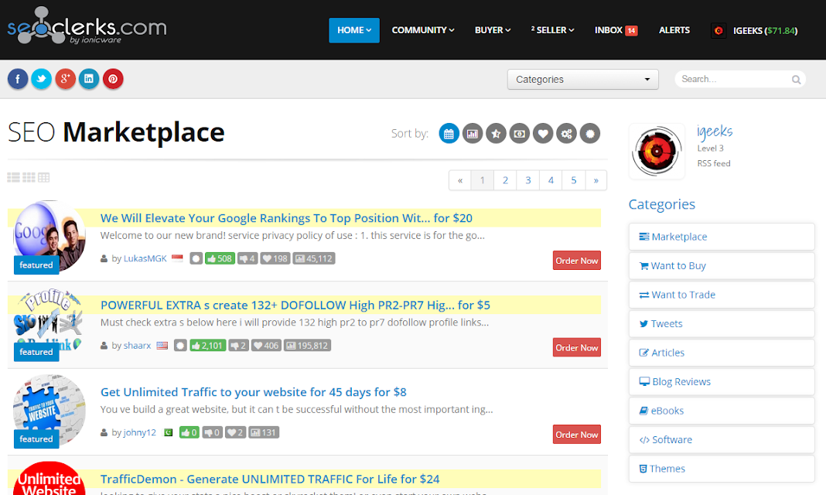Open the Facebook share icon
826x495 pixels.
[x=17, y=79]
